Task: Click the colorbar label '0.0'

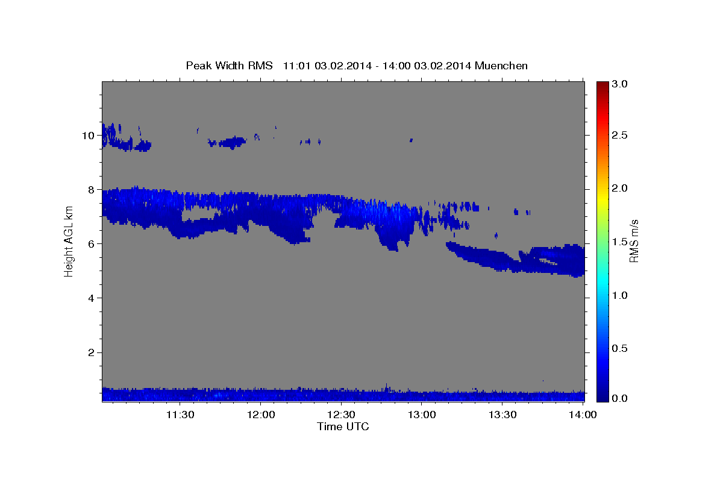Action: pos(620,398)
